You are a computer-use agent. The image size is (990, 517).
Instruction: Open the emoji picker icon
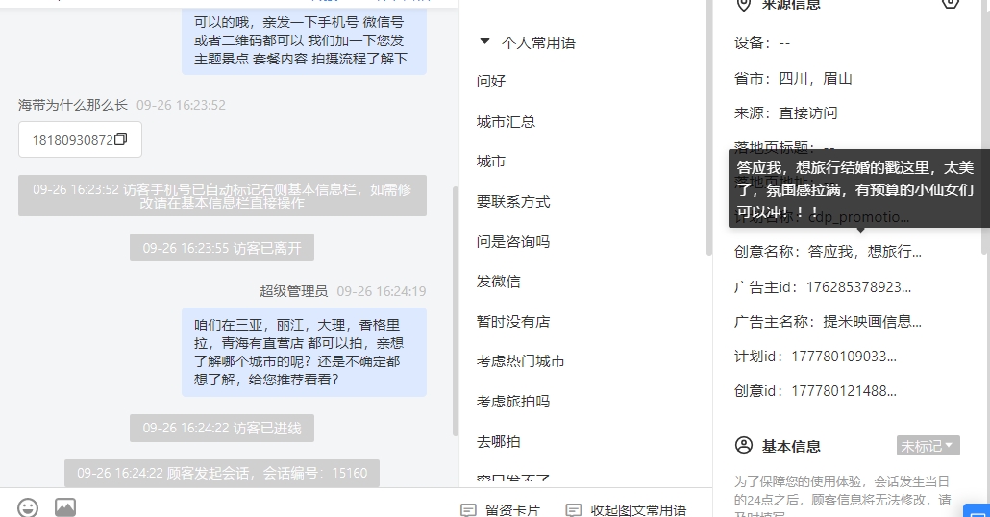click(x=28, y=507)
